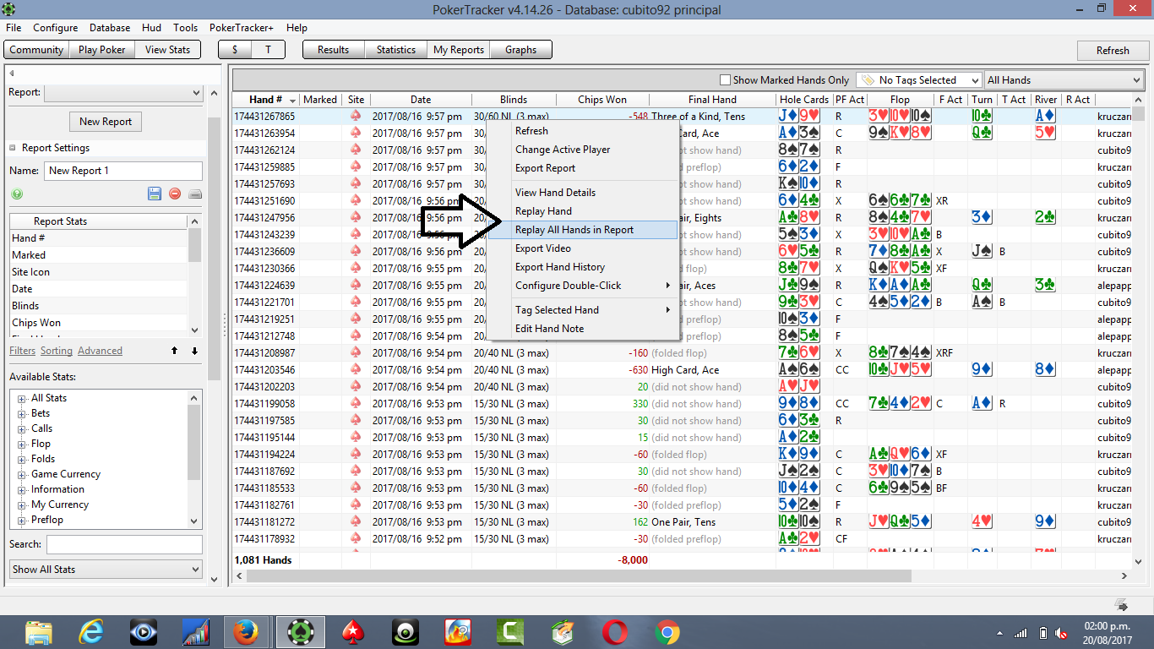Open Google Chrome from the taskbar
Image resolution: width=1154 pixels, height=649 pixels.
click(x=667, y=632)
